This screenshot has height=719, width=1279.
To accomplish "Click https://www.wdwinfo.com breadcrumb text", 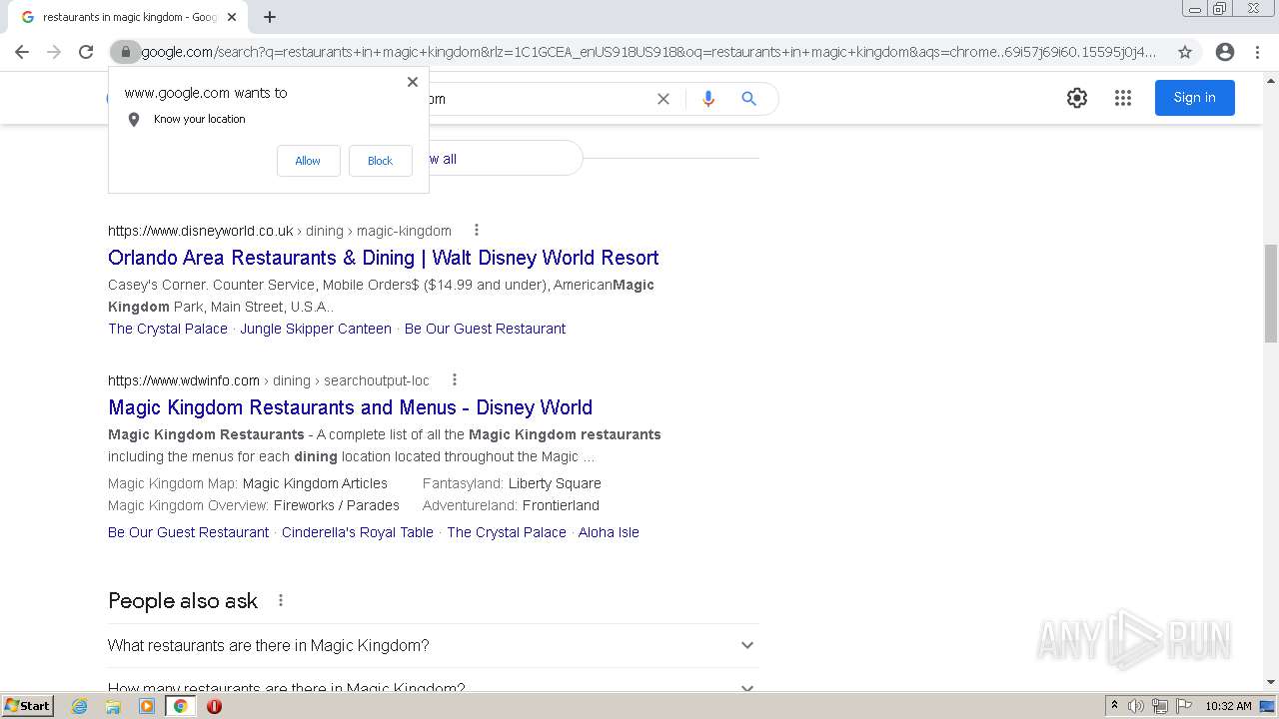I will [184, 380].
